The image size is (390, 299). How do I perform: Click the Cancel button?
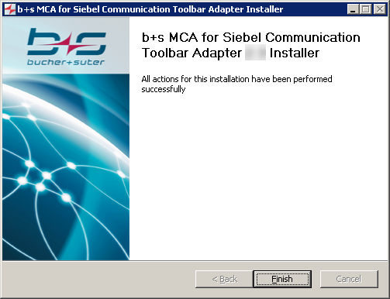(x=349, y=279)
